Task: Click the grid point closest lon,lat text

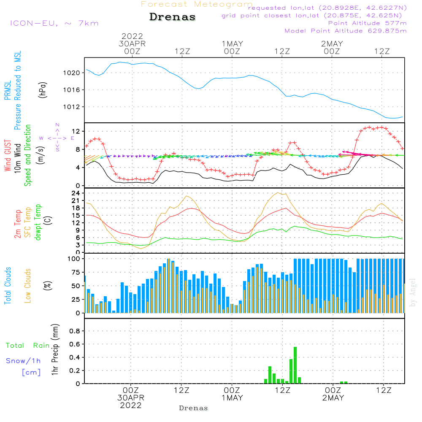Action: (x=314, y=16)
